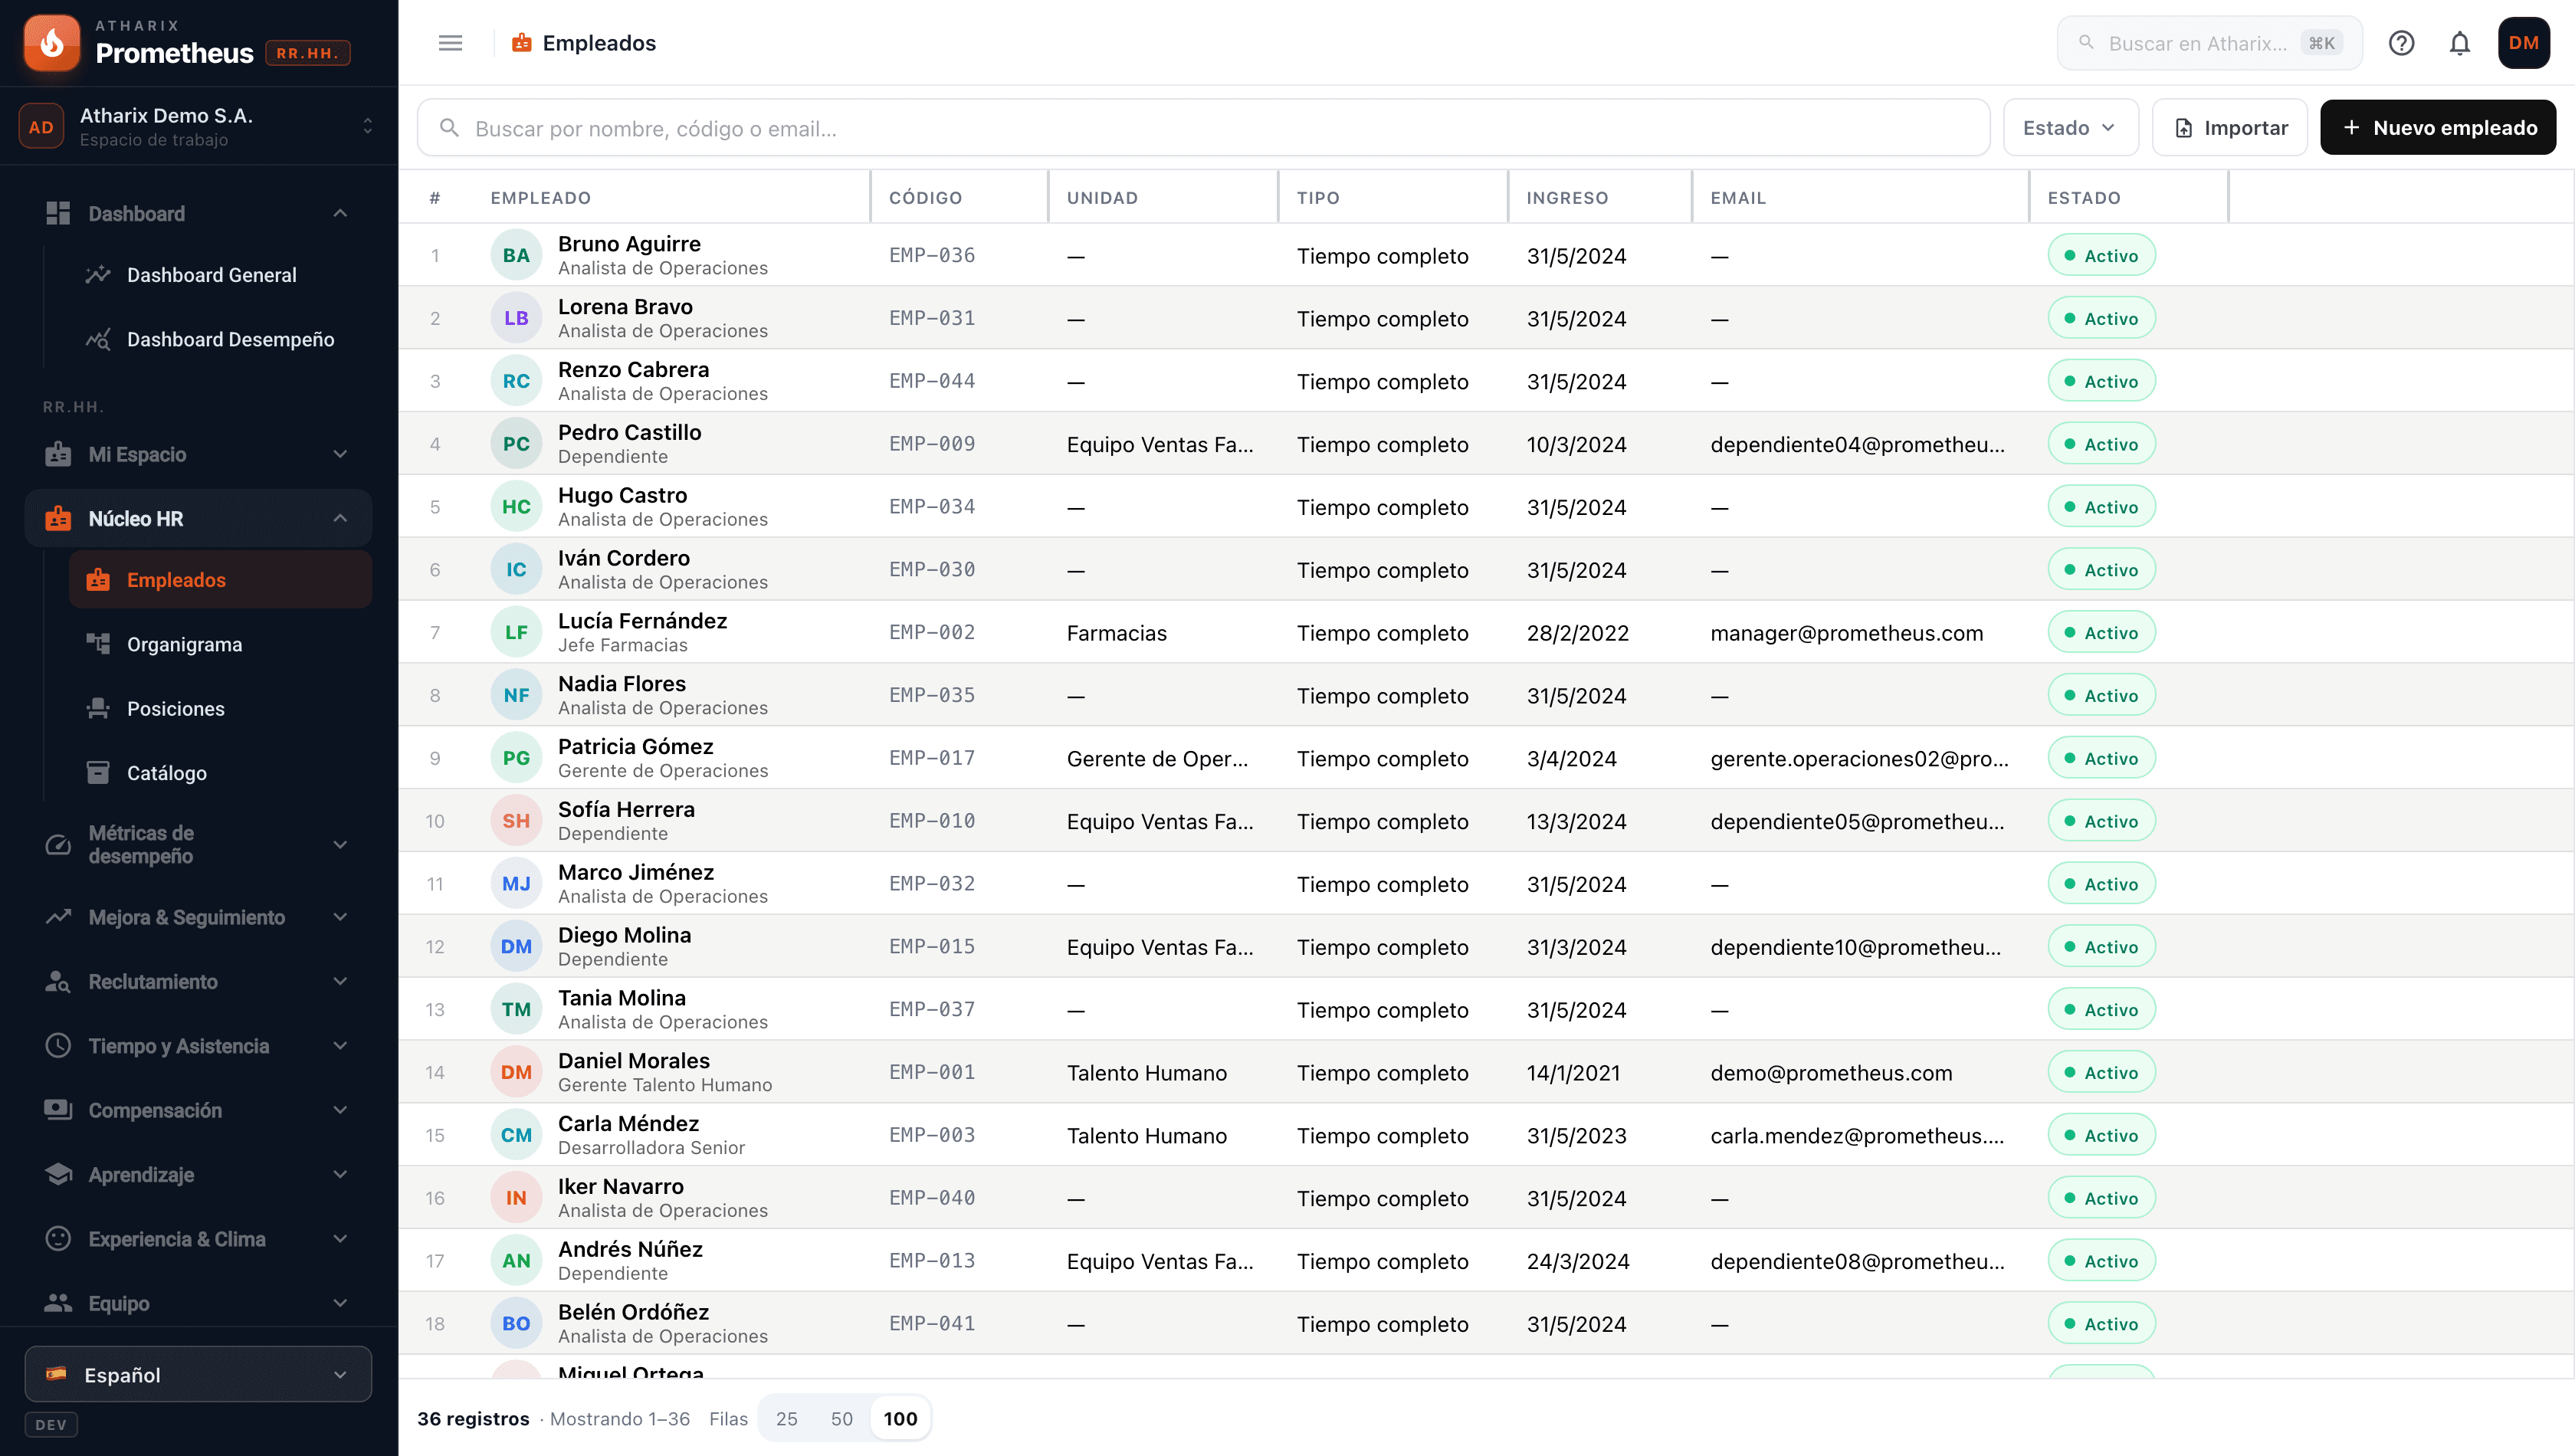This screenshot has width=2575, height=1456.
Task: Click Daniel Morales DM avatar in table
Action: click(x=516, y=1072)
